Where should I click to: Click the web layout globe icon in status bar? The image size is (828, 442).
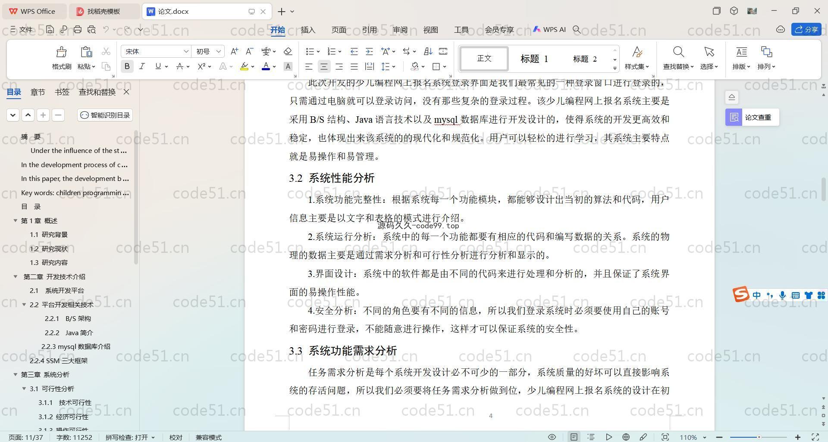[626, 437]
